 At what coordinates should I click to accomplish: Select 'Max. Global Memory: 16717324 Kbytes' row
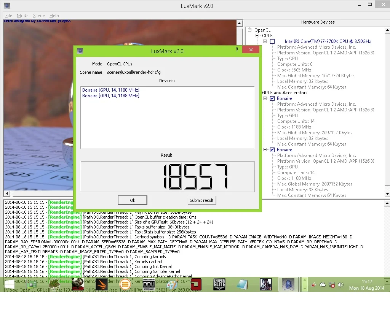point(316,76)
